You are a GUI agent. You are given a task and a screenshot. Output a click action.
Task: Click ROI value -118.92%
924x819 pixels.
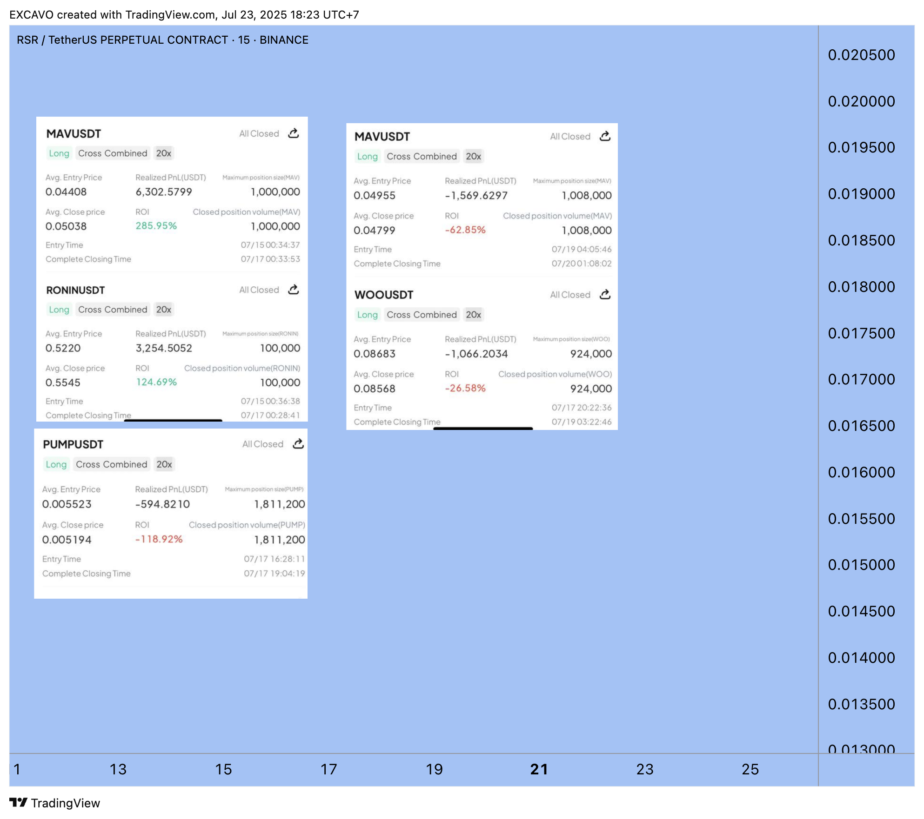[159, 539]
